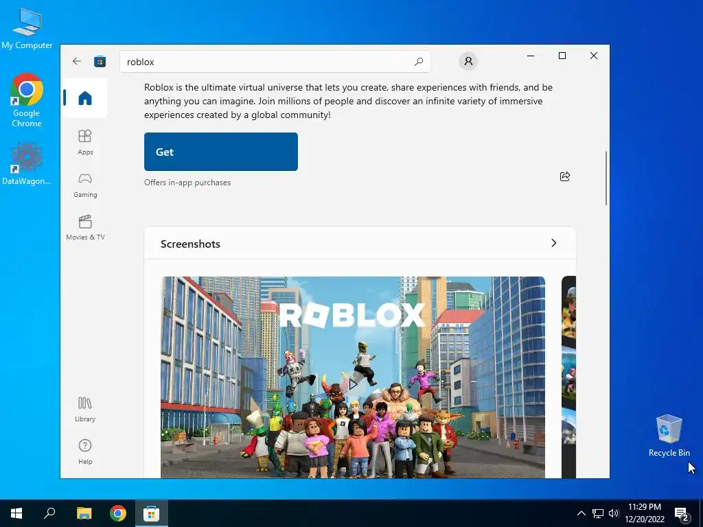Minimize the Microsoft Store window
Viewport: 703px width, 527px height.
pyautogui.click(x=531, y=56)
